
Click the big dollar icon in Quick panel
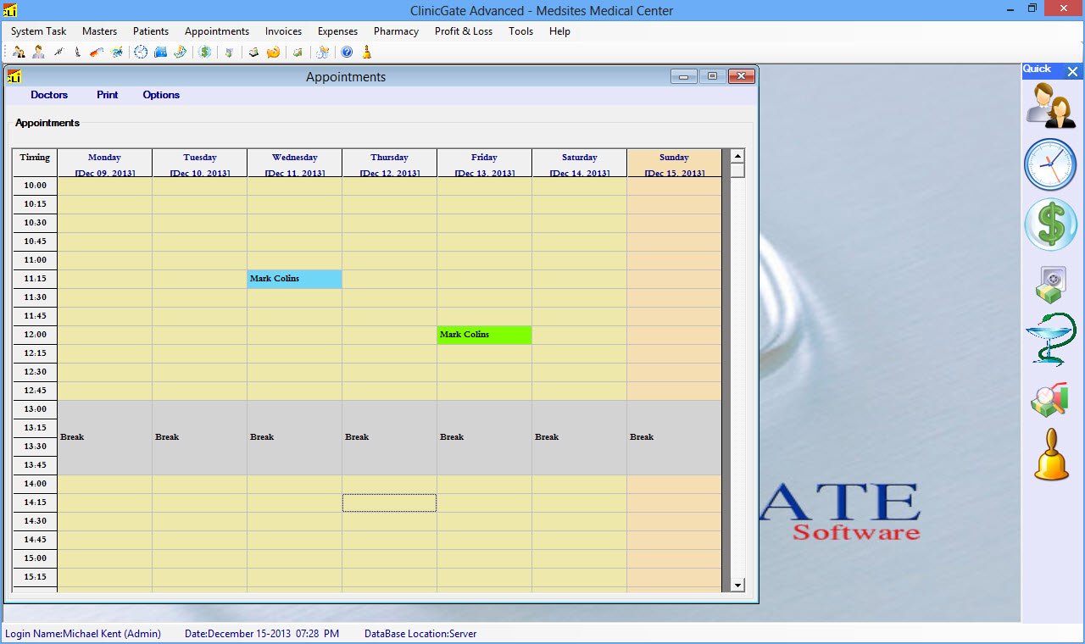(1051, 225)
